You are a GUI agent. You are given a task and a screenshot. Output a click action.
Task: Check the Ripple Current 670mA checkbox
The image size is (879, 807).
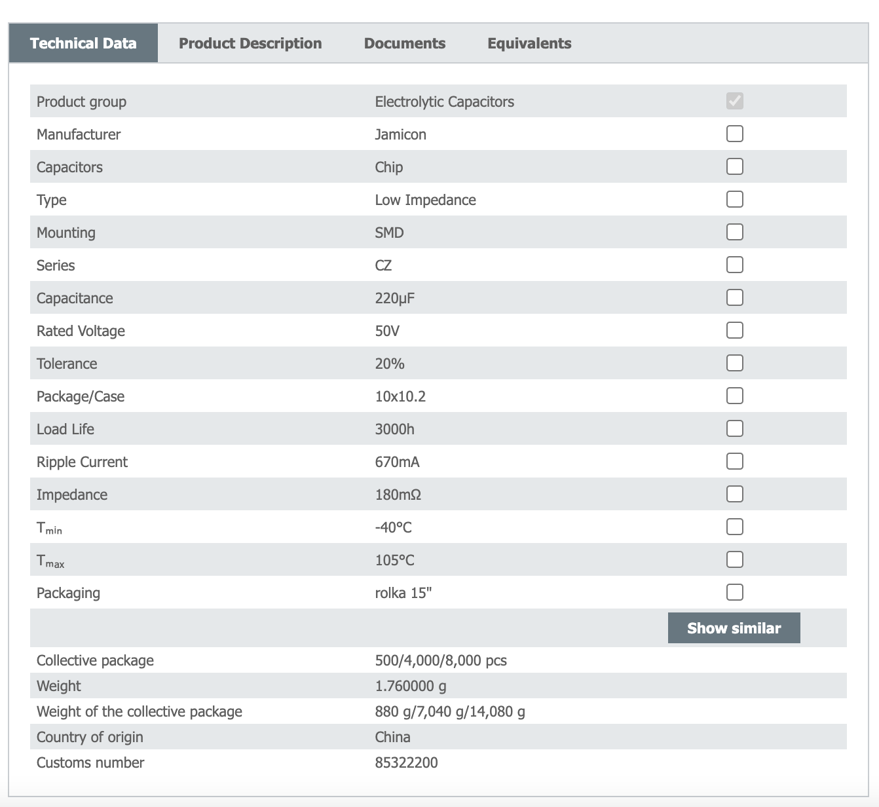735,461
